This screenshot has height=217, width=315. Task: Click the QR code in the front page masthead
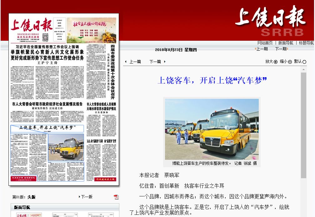(x=45, y=38)
